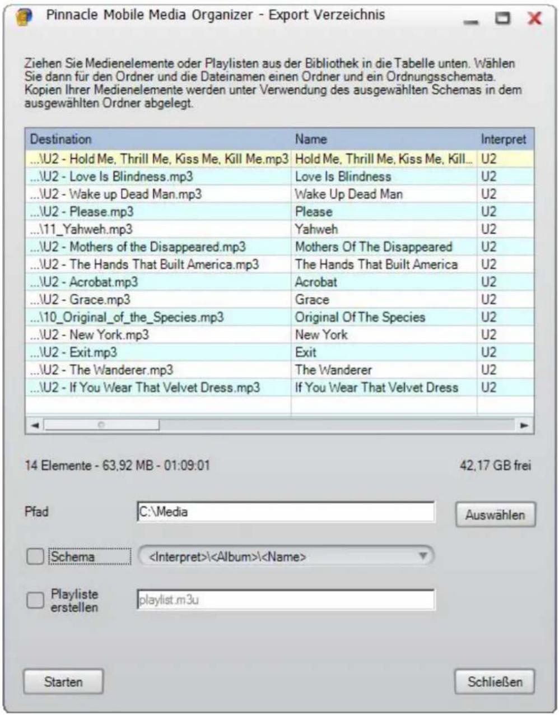The width and height of the screenshot is (559, 715).
Task: Click the table scrollbar's right arrow
Action: pos(524,425)
